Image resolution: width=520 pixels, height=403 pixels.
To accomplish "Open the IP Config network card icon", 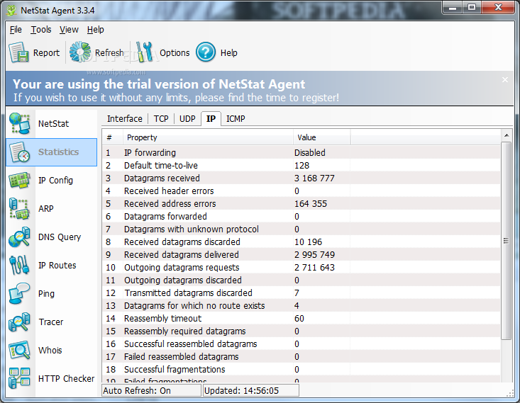I will pos(20,180).
